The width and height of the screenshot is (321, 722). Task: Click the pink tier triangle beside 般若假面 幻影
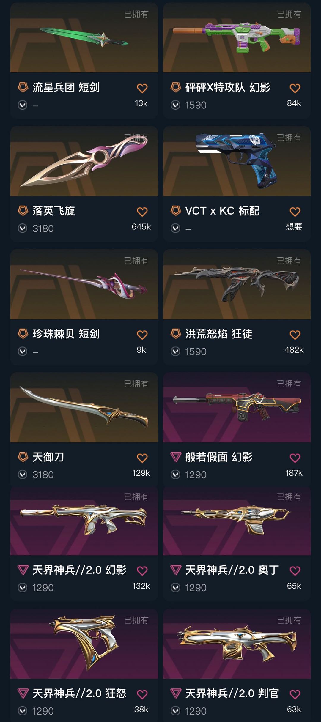176,457
